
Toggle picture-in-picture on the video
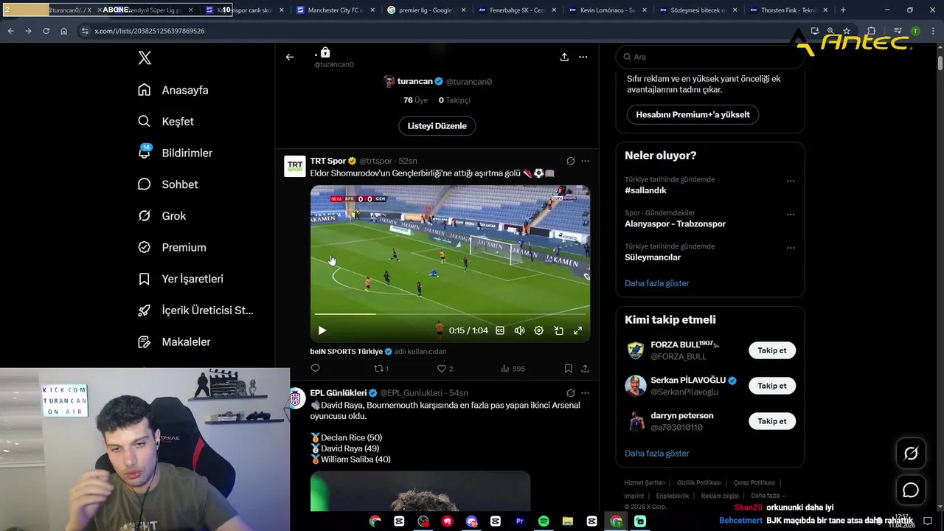[x=558, y=330]
